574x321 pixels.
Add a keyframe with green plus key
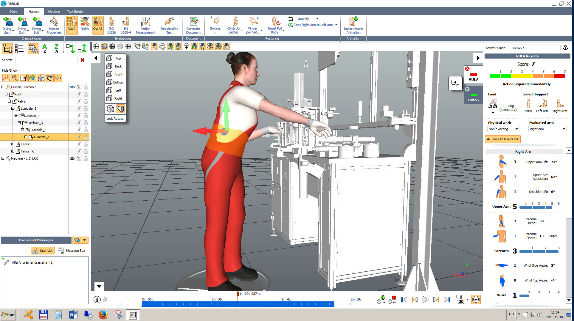pos(381,300)
